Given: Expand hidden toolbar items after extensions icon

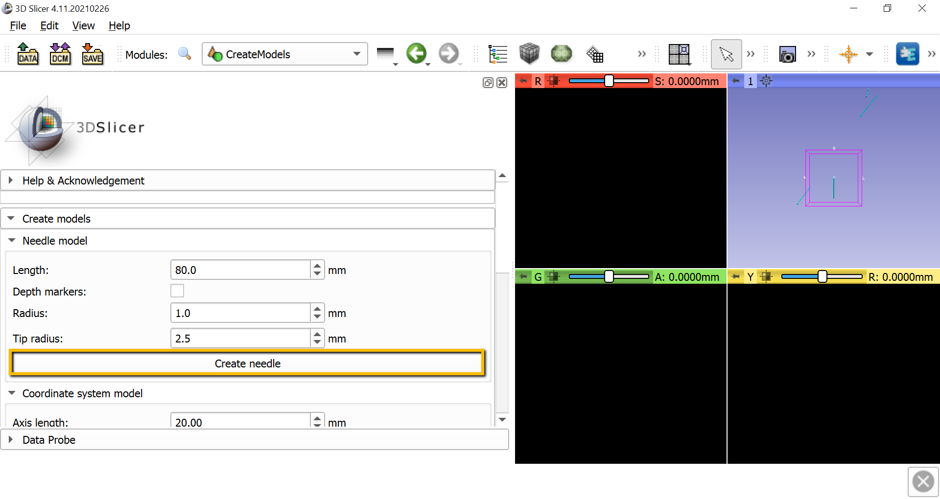Looking at the screenshot, I should tap(932, 54).
